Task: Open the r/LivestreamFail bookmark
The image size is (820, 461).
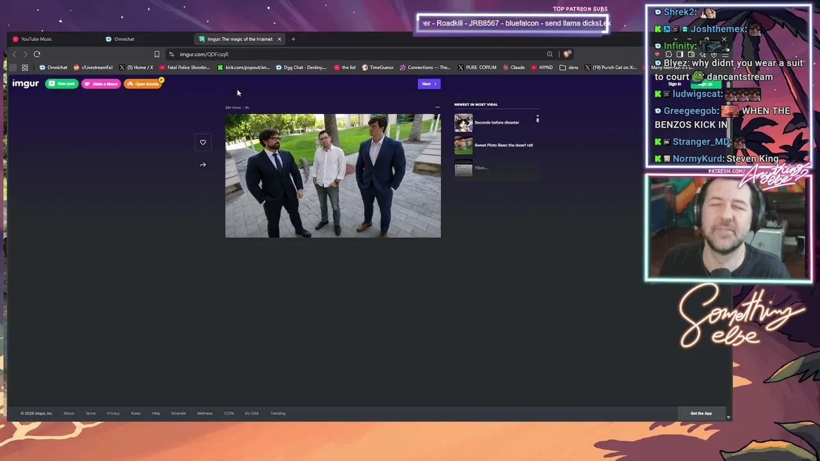Action: (93, 67)
